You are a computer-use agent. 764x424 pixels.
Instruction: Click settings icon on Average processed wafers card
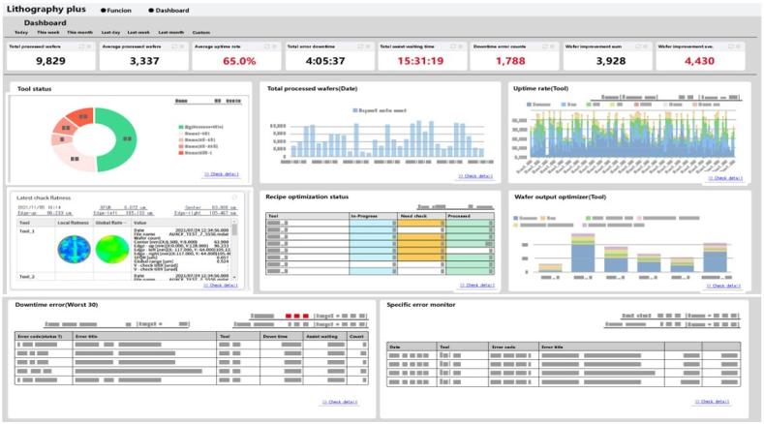[x=181, y=45]
